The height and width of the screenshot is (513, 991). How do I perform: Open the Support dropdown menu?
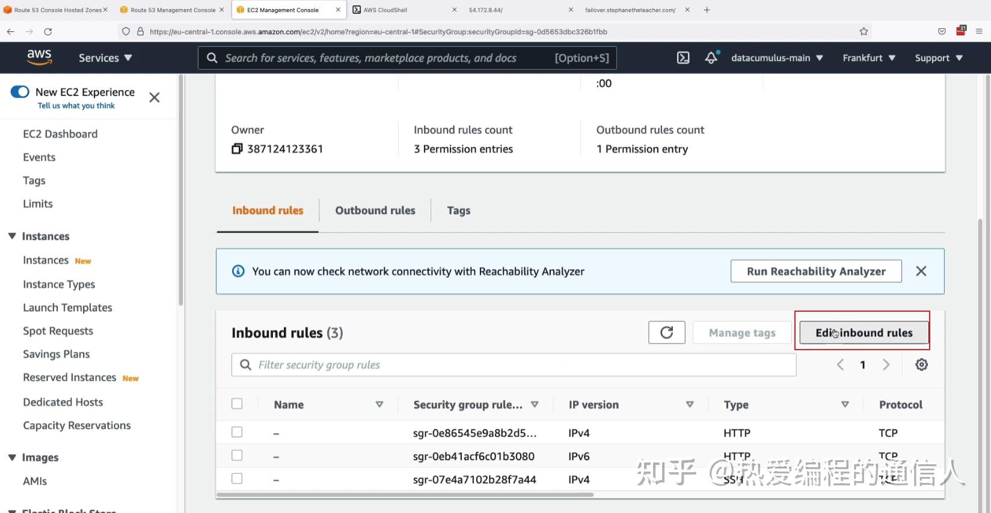pos(939,58)
